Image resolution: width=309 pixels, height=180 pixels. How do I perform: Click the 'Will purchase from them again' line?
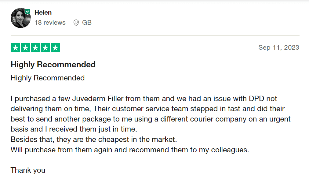pyautogui.click(x=130, y=150)
